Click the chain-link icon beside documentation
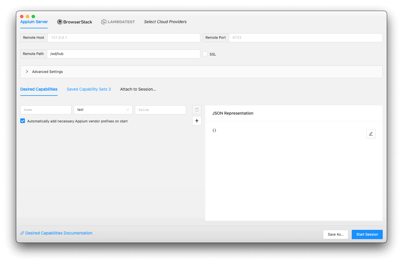The image size is (403, 264). tap(22, 233)
